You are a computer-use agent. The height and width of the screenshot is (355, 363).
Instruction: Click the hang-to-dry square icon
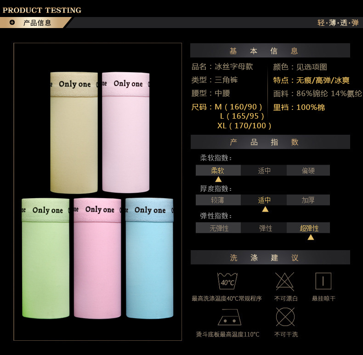point(323,281)
